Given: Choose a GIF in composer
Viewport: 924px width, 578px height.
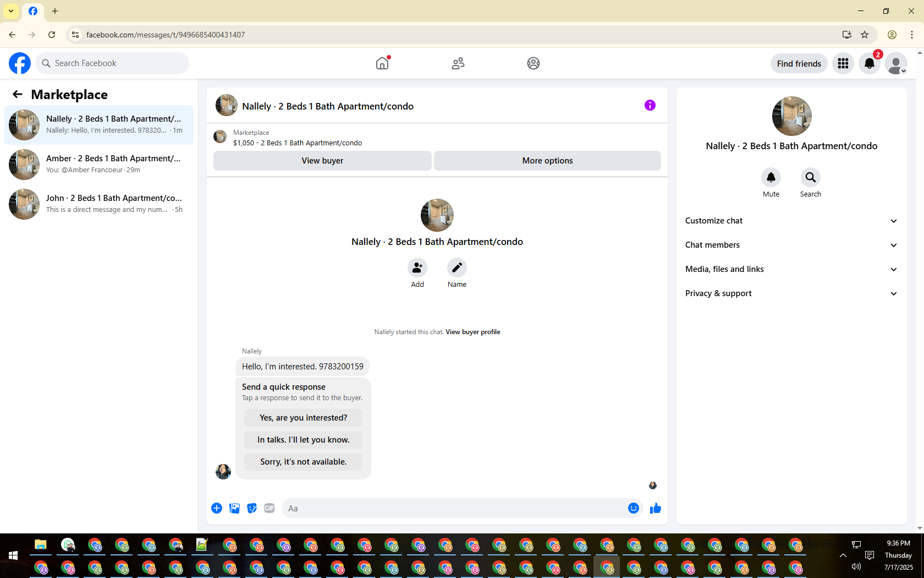Looking at the screenshot, I should coord(269,508).
